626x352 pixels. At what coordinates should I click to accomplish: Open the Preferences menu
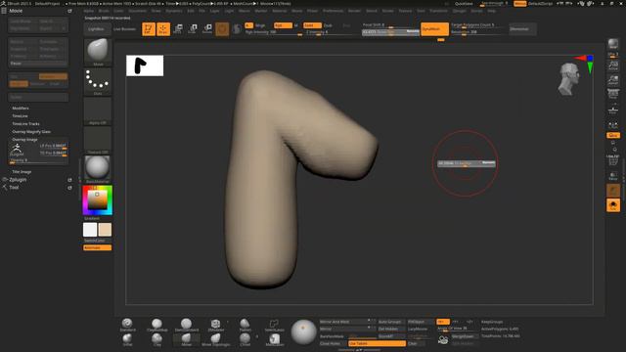(x=333, y=11)
